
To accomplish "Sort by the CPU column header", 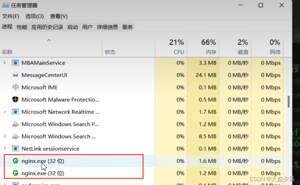I will point(171,48).
